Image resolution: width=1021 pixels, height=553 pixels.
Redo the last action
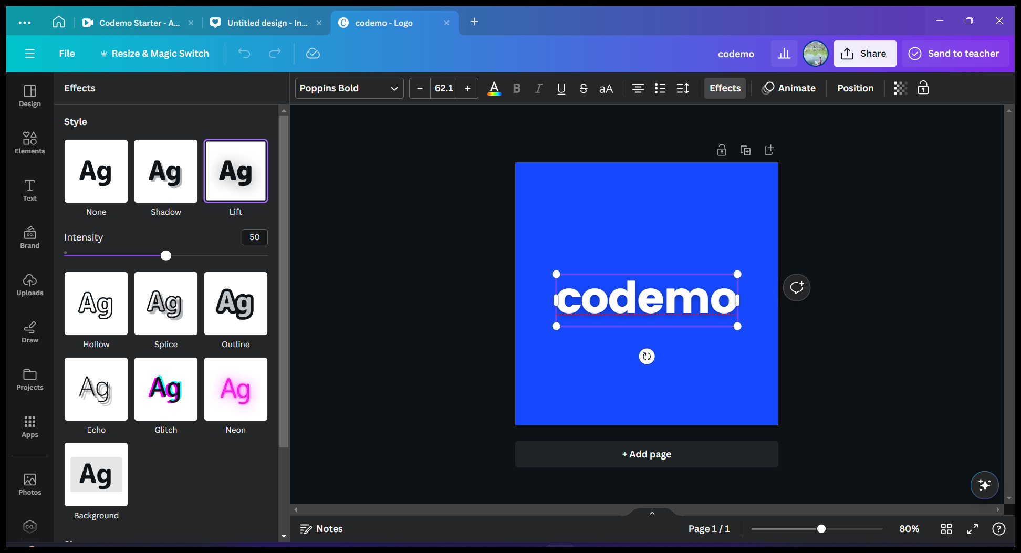[275, 54]
